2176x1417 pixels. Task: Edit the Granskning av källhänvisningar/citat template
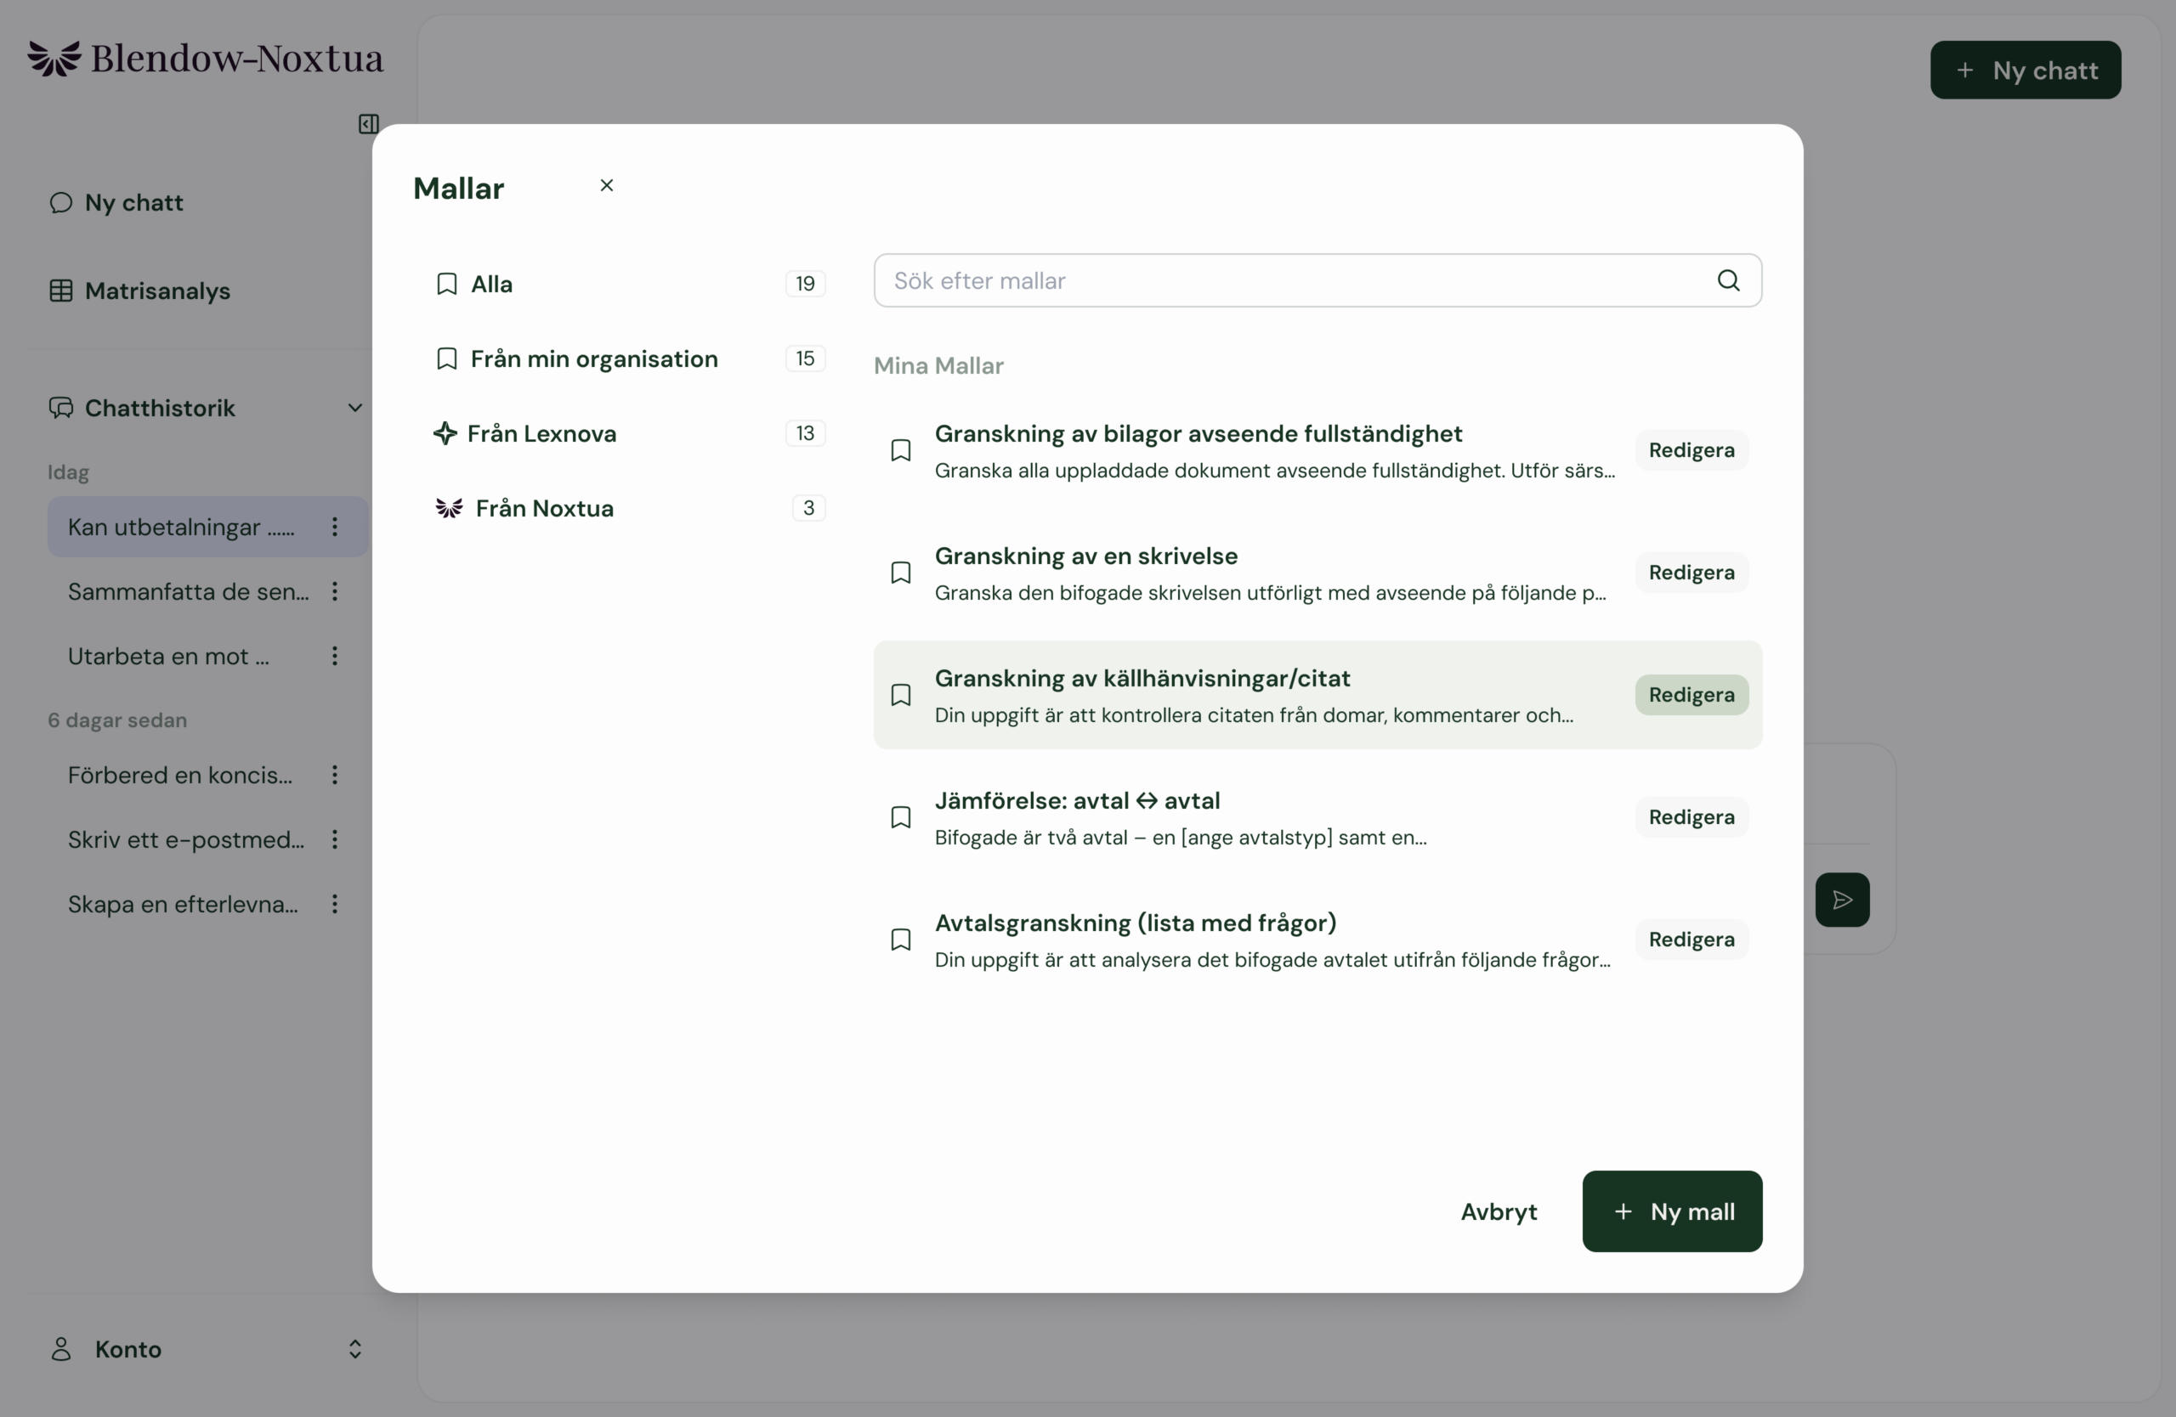(x=1691, y=695)
